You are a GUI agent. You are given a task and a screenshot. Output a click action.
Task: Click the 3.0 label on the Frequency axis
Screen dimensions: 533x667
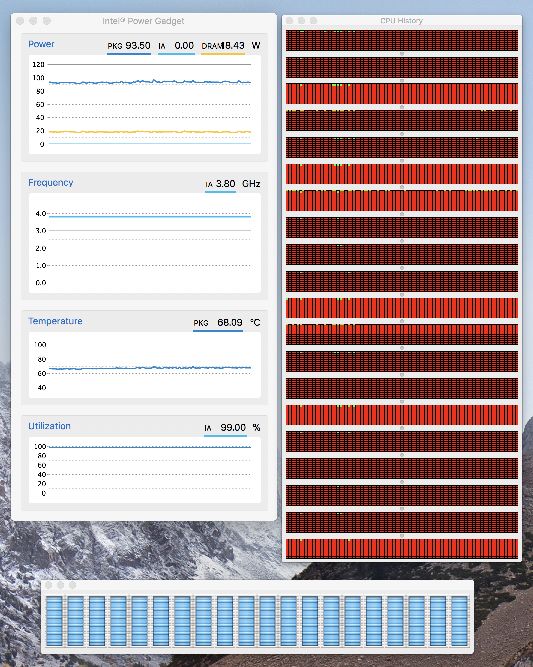41,231
